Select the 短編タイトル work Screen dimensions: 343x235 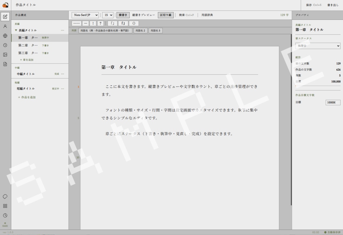pos(25,89)
